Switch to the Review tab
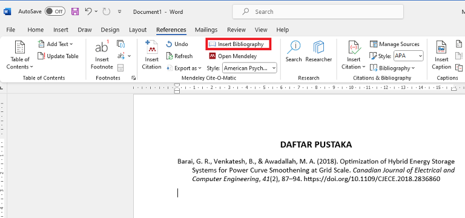The image size is (465, 218). [x=236, y=30]
